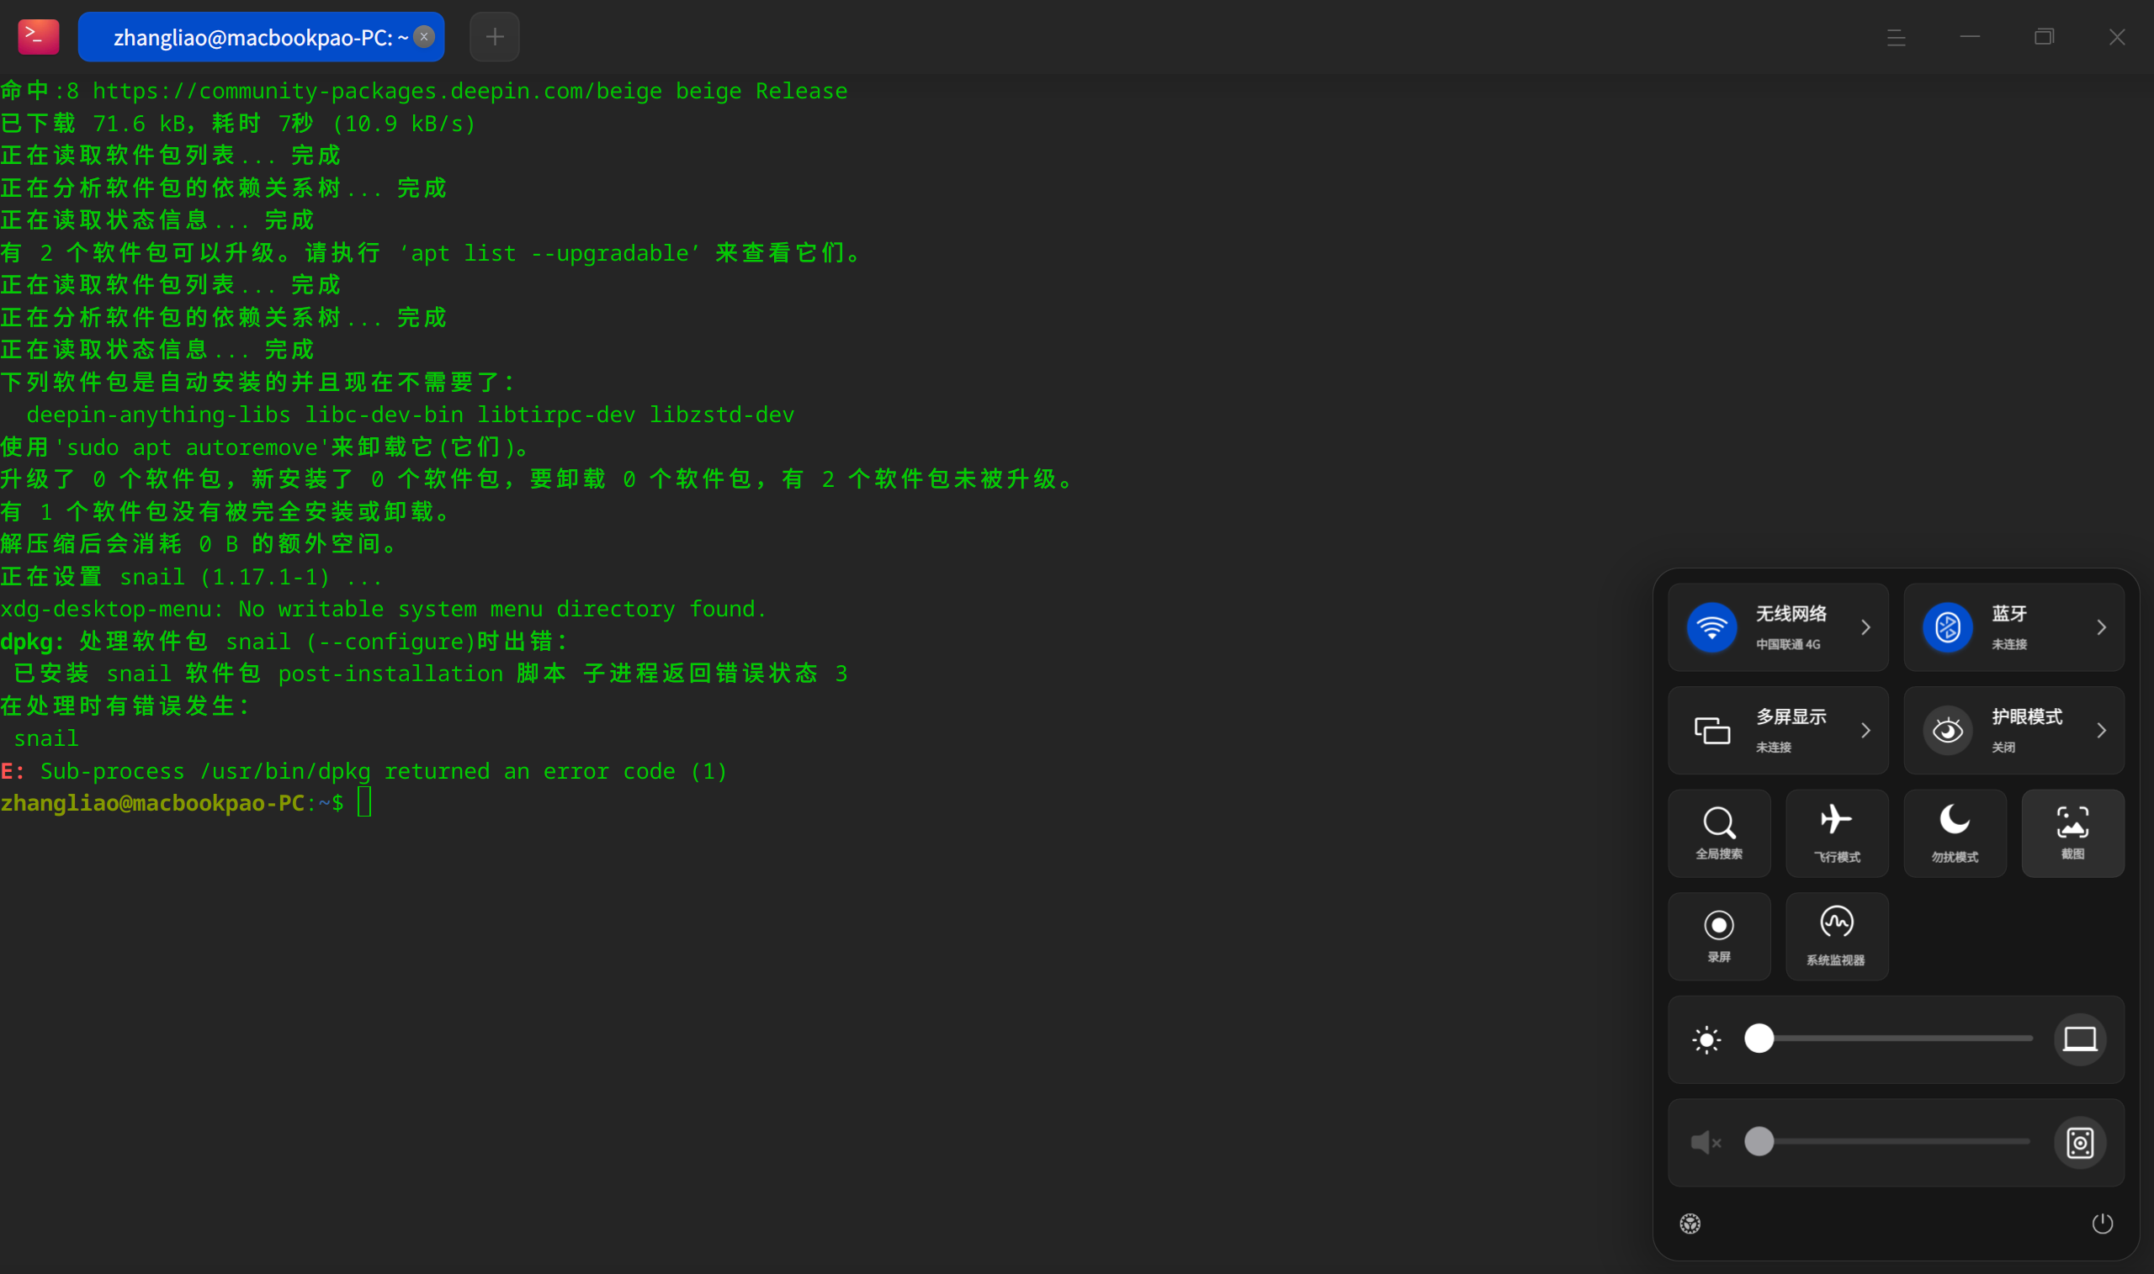Select the zhangliao@macbookpao-PC terminal tab
2154x1274 pixels.
(260, 37)
